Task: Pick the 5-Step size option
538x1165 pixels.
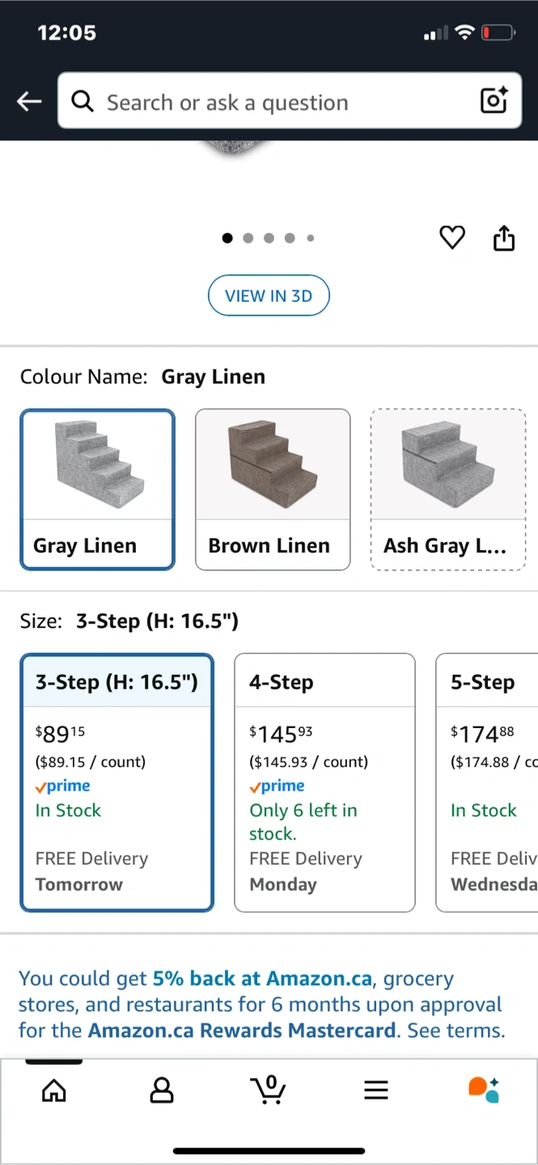Action: click(x=487, y=782)
